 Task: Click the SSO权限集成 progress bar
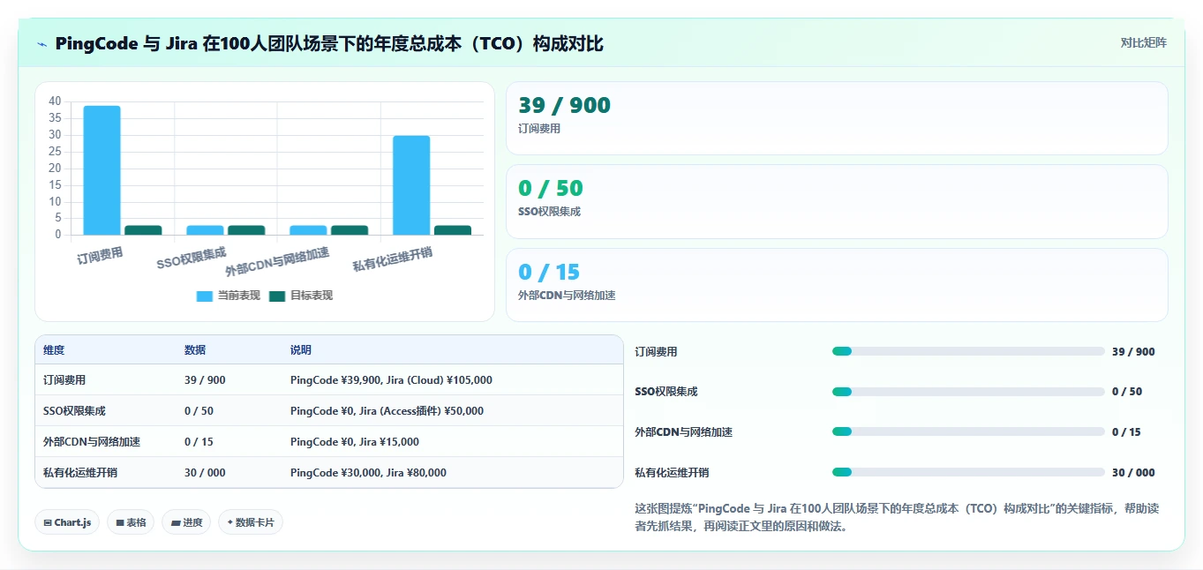click(968, 392)
